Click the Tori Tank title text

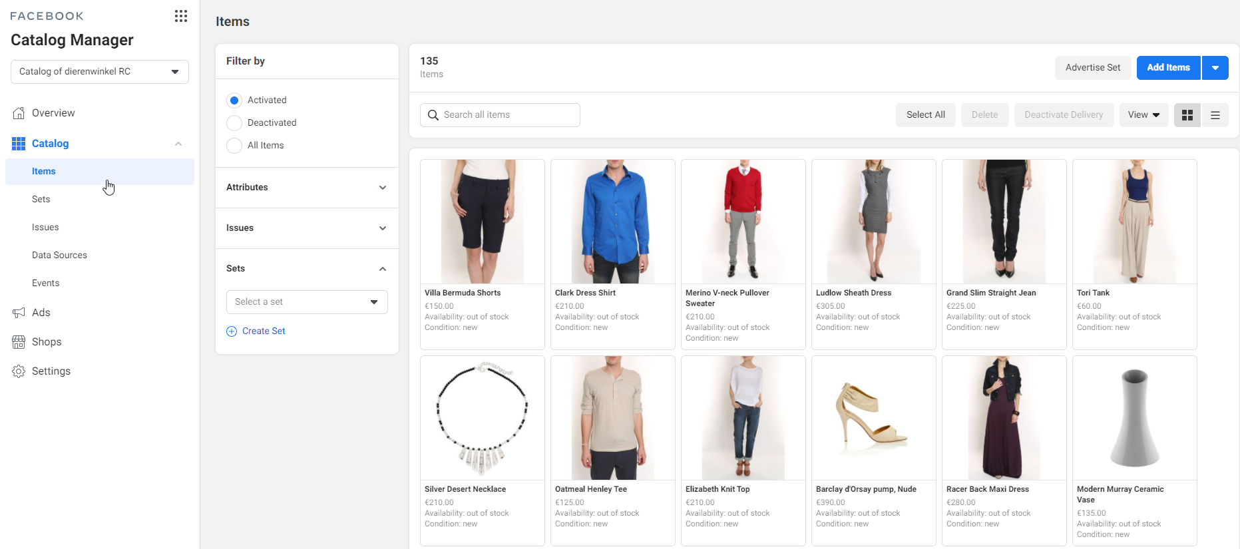(x=1093, y=293)
